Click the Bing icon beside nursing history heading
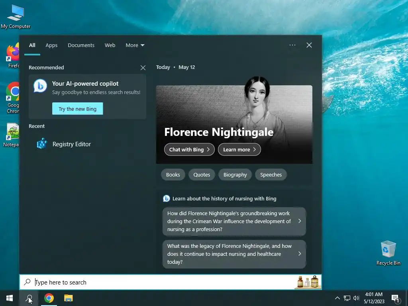 (x=166, y=198)
